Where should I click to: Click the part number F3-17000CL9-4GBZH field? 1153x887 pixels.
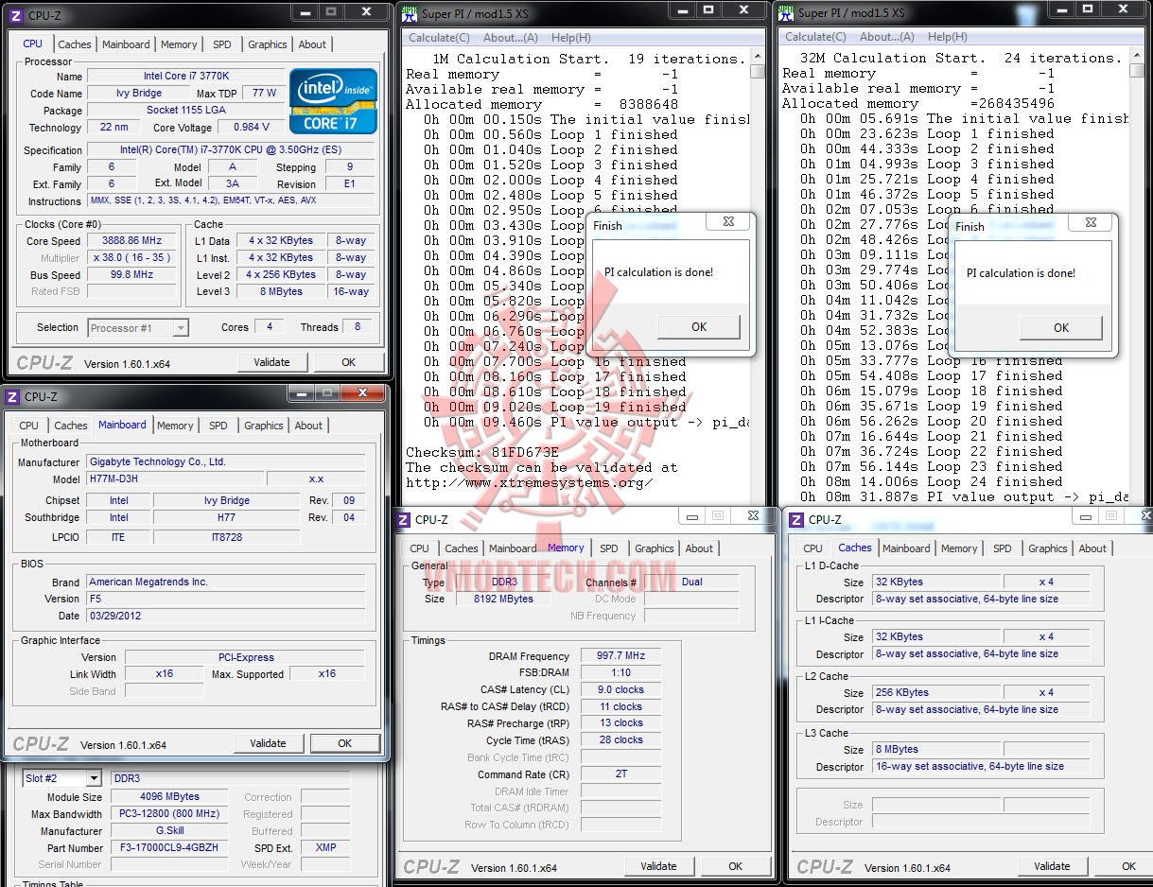click(169, 848)
